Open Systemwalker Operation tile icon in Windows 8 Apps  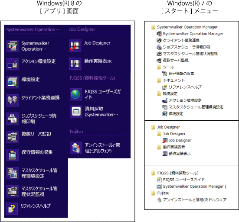[13, 46]
